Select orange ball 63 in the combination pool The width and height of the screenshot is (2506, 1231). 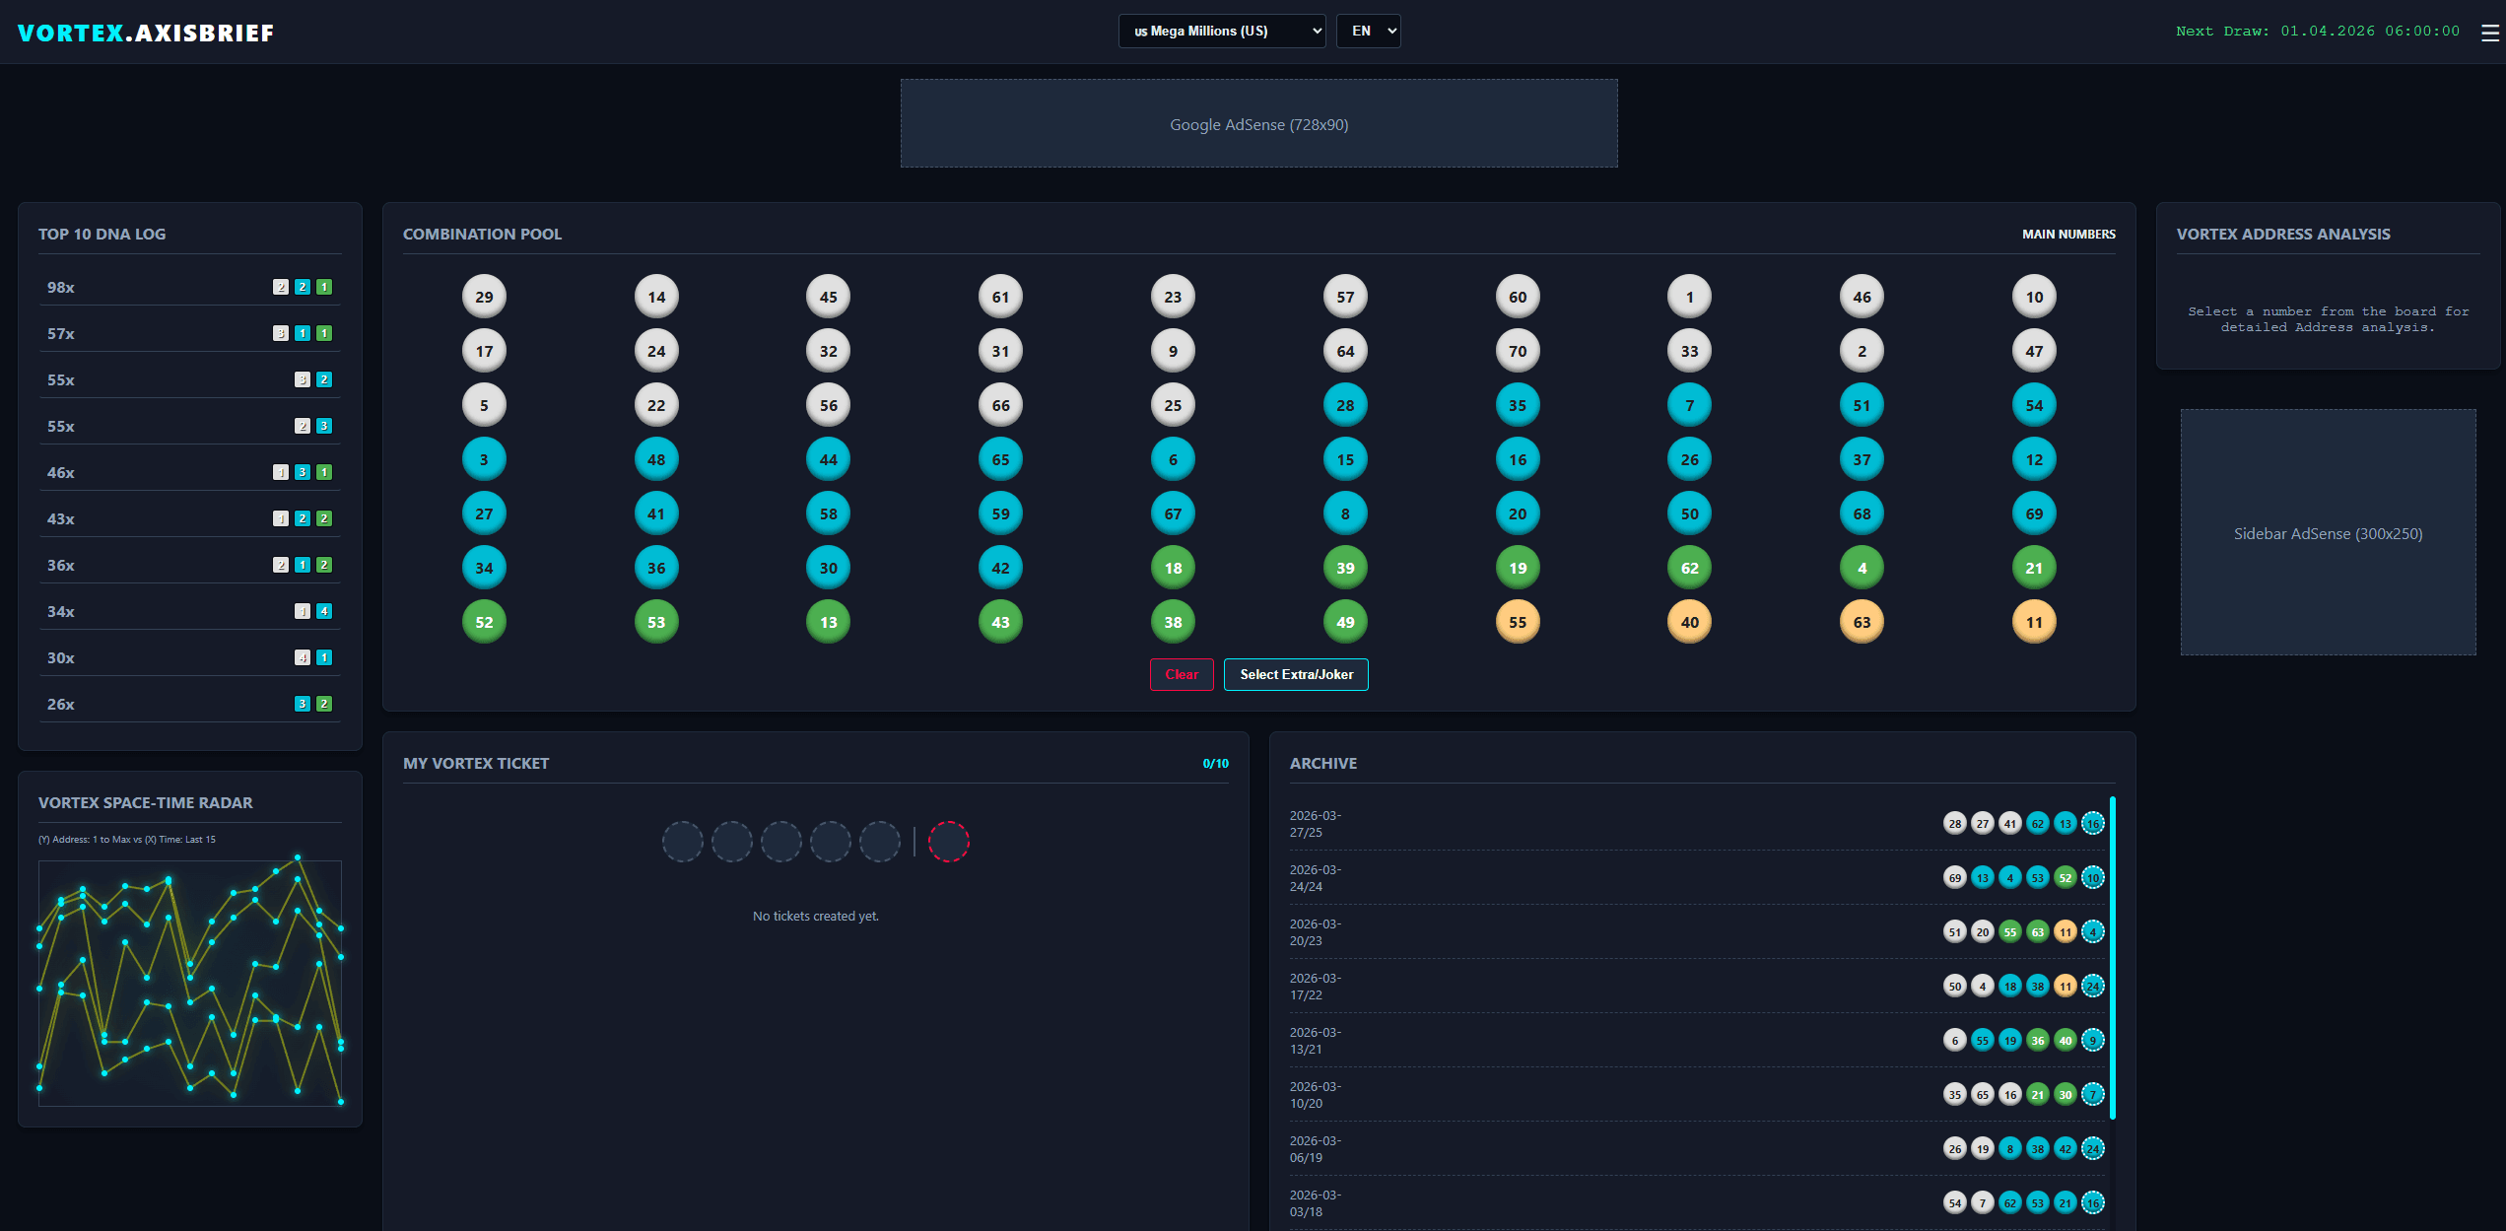1862,621
